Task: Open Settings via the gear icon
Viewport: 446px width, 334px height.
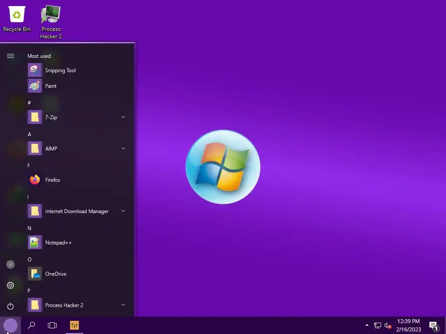Action: coord(10,285)
